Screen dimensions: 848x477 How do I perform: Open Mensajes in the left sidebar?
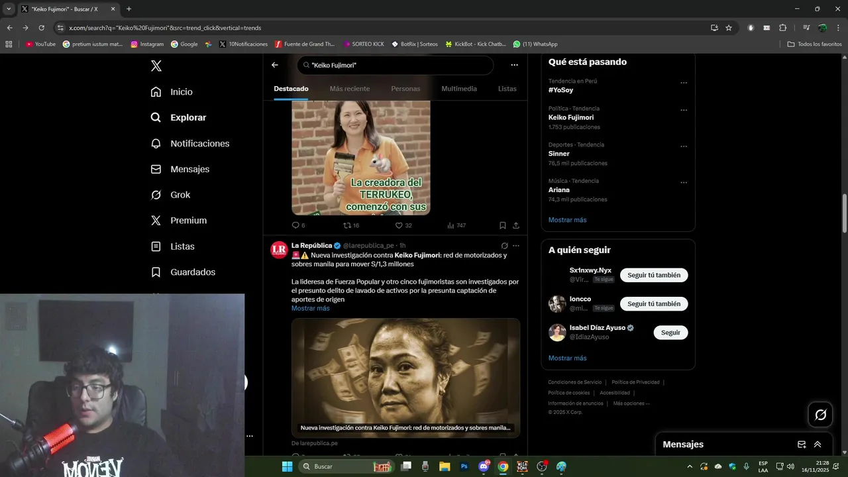click(x=180, y=169)
